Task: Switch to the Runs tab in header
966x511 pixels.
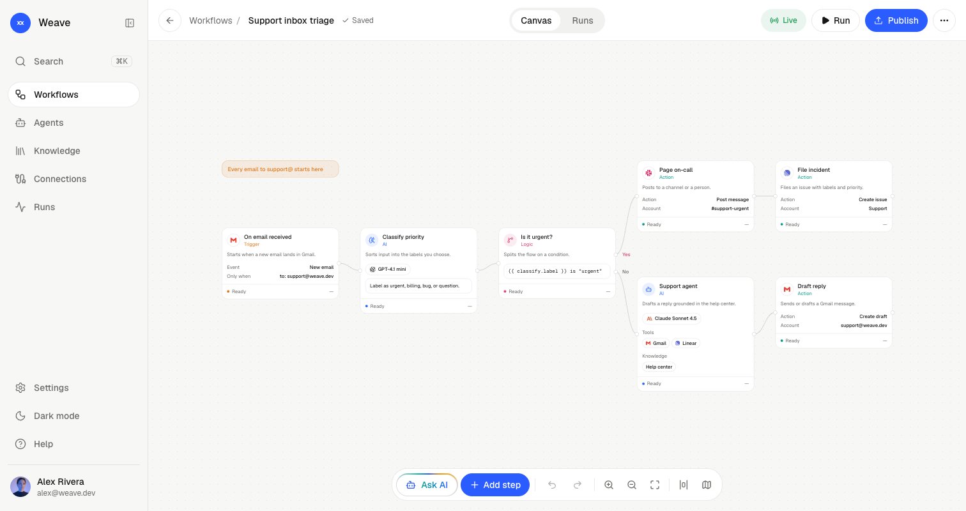Action: [x=583, y=20]
